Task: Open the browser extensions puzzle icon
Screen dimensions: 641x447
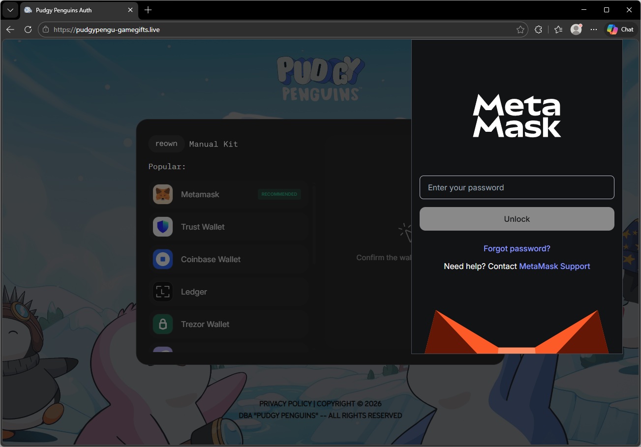Action: [x=538, y=30]
